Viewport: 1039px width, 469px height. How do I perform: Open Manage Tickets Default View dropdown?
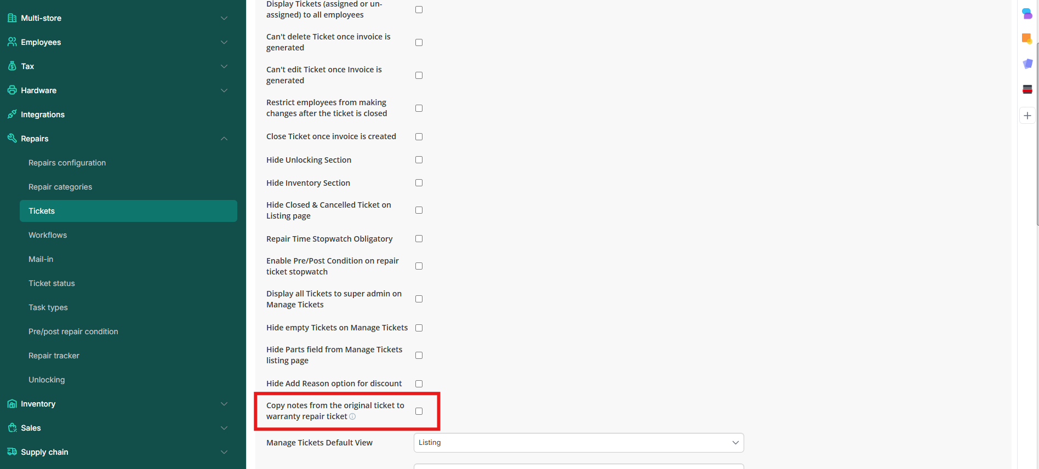click(x=578, y=443)
